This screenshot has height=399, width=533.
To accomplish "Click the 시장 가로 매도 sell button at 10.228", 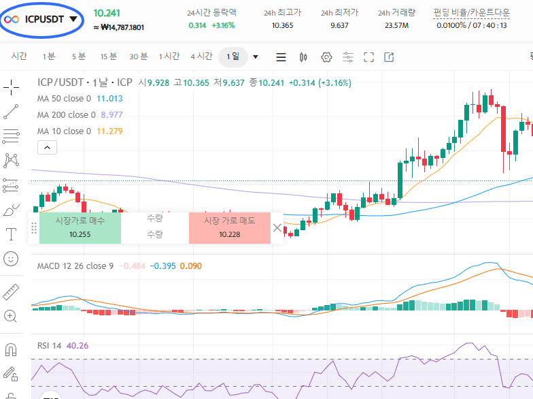I will pos(229,227).
